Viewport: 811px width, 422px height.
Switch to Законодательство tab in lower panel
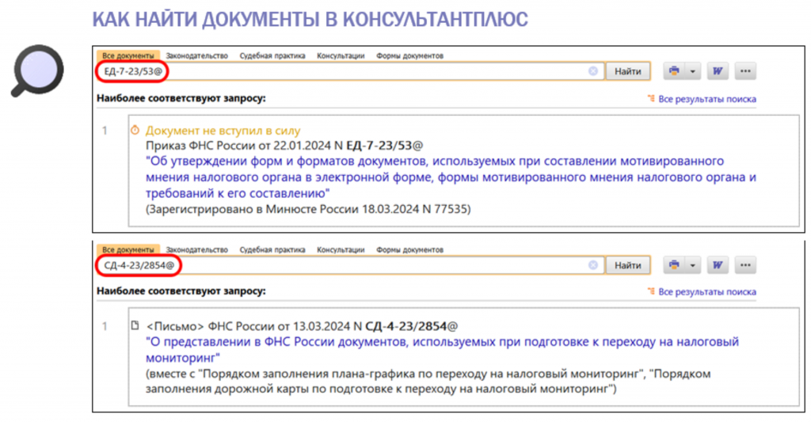196,249
